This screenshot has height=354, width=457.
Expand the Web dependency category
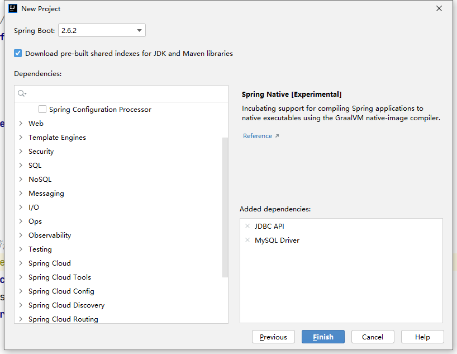pyautogui.click(x=21, y=124)
